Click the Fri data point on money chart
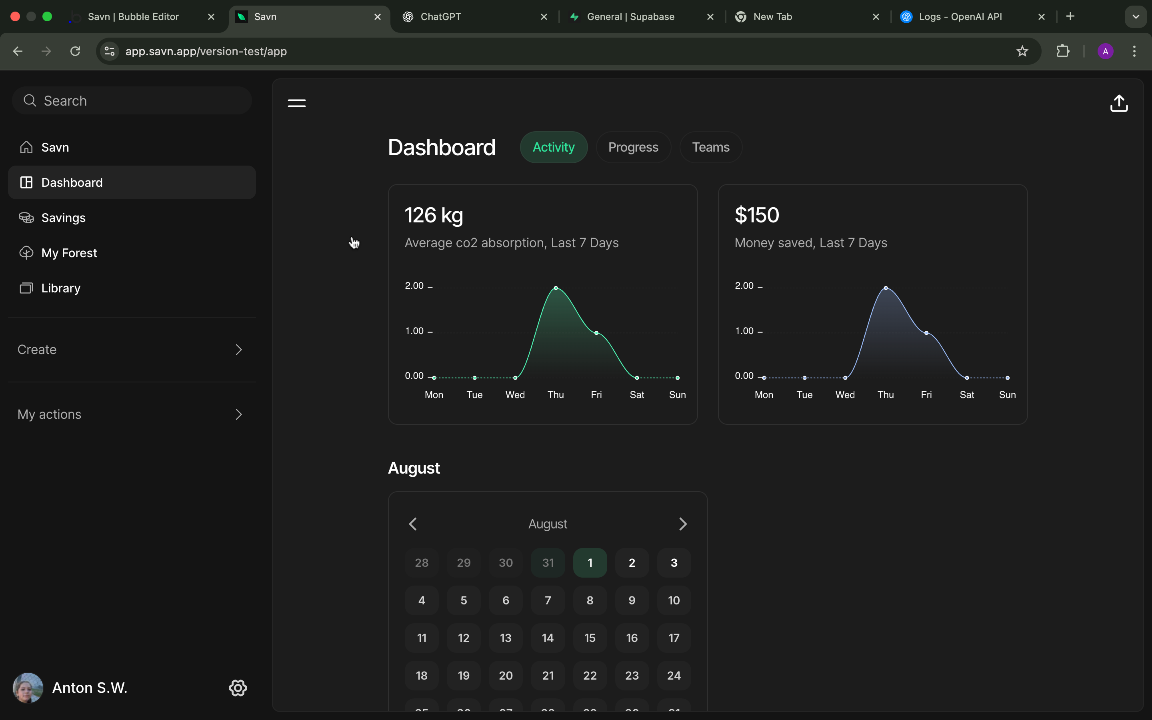The image size is (1152, 720). coord(926,333)
